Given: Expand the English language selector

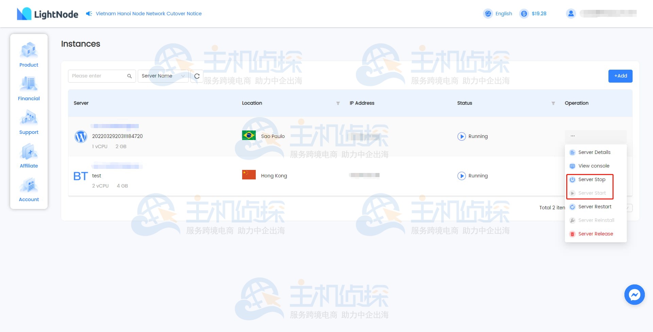Looking at the screenshot, I should point(498,14).
